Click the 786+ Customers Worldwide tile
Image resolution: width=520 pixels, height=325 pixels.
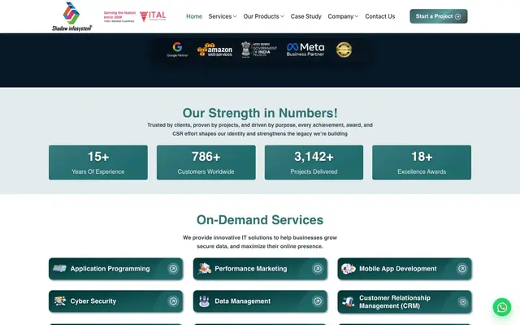pyautogui.click(x=206, y=162)
